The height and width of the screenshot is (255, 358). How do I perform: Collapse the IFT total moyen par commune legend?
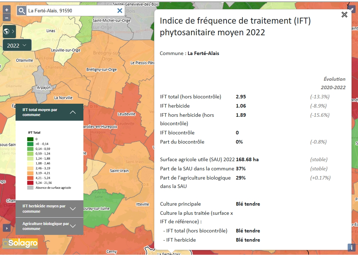73,112
